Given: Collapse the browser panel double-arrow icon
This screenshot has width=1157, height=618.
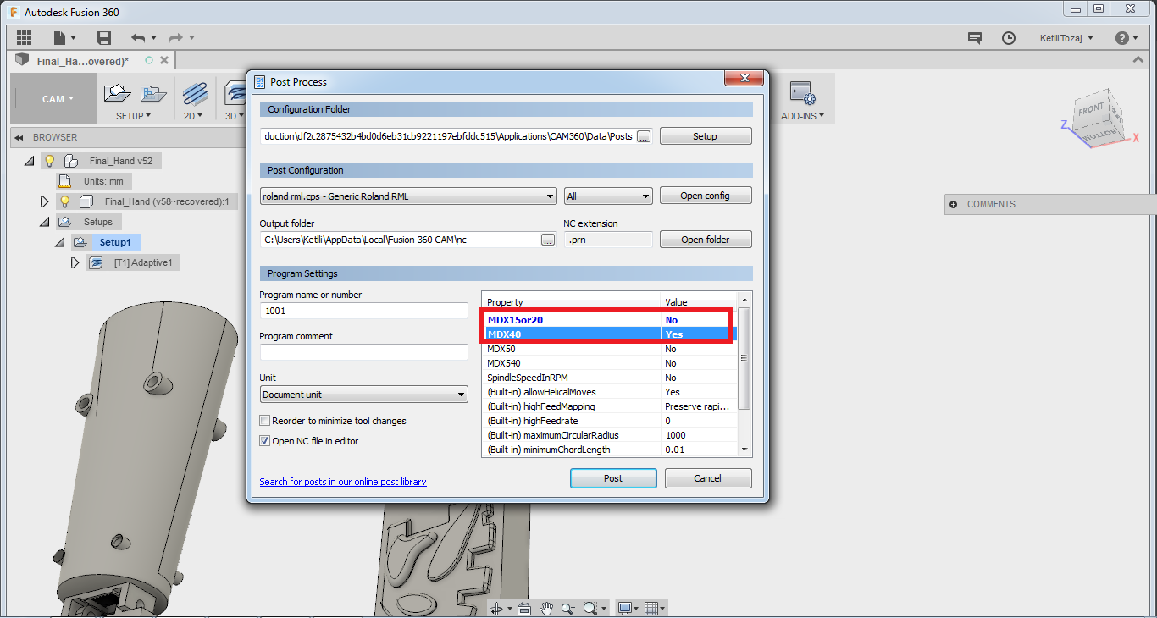Looking at the screenshot, I should (19, 137).
